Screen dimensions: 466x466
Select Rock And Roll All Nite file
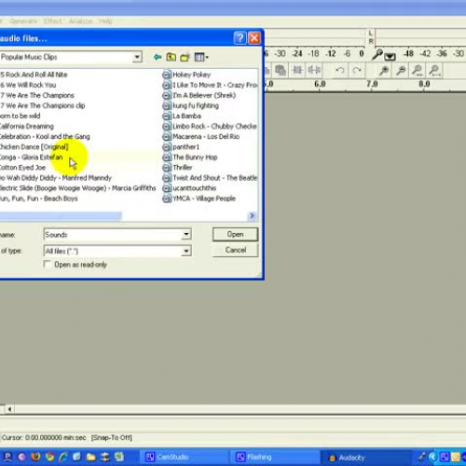coord(34,75)
